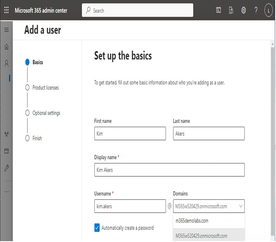The width and height of the screenshot is (276, 242).
Task: Choose m365demolabs.com from Domains list
Action: pyautogui.click(x=209, y=221)
